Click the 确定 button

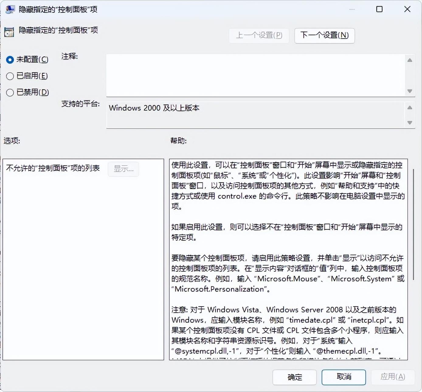click(x=295, y=377)
